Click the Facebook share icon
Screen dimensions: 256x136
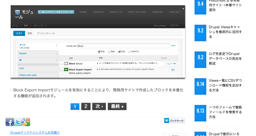pyautogui.click(x=10, y=122)
